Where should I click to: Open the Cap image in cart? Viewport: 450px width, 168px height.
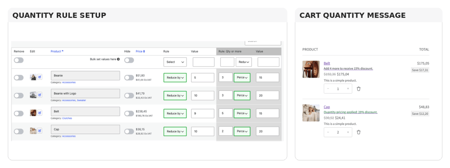click(311, 112)
